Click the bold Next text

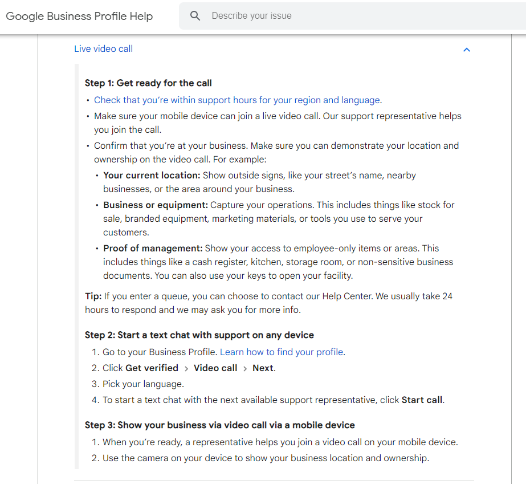[x=263, y=368]
